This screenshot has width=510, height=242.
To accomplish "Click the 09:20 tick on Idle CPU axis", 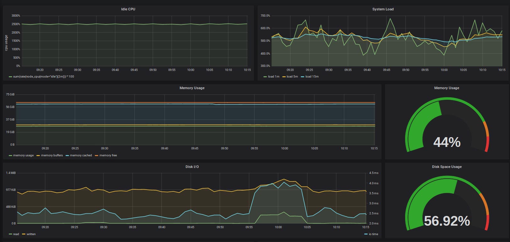I will pos(40,70).
